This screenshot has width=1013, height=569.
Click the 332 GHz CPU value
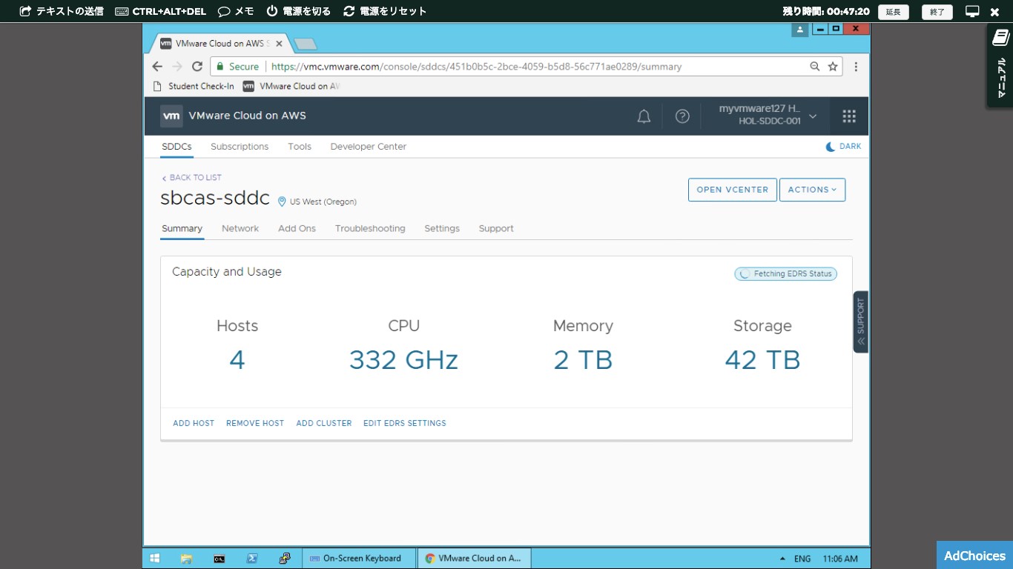[x=403, y=360]
